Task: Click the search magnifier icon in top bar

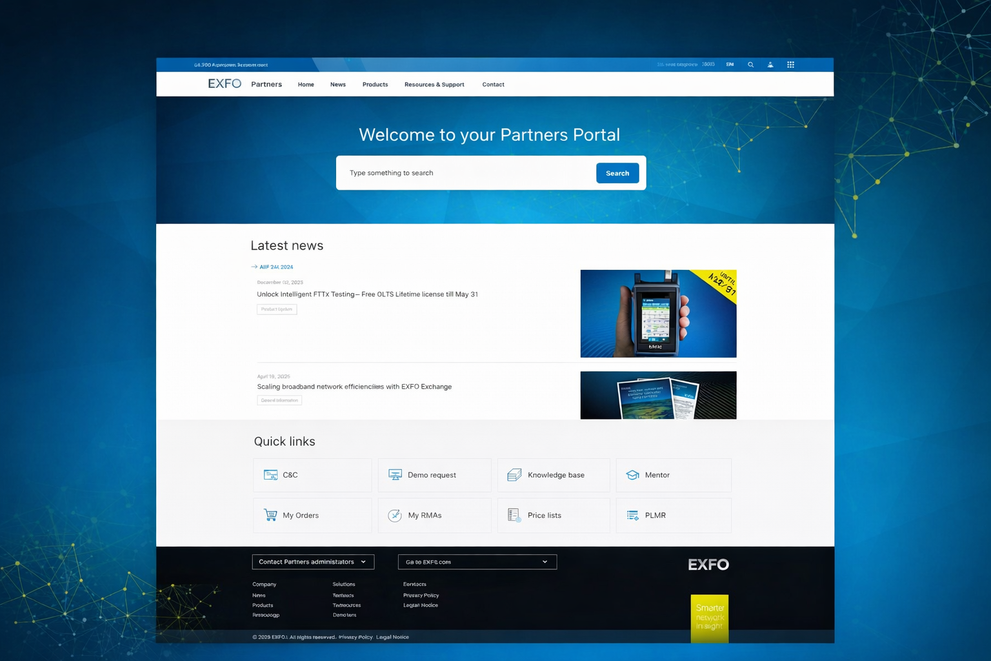Action: click(x=750, y=65)
